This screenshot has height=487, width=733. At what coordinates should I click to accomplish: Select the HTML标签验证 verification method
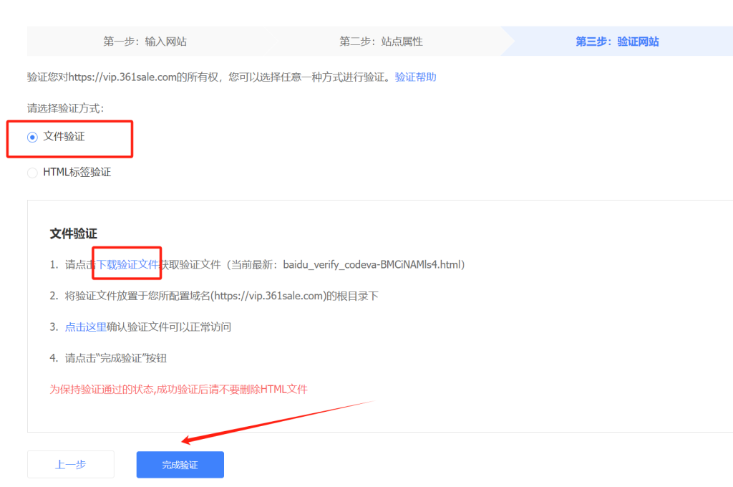coord(32,173)
